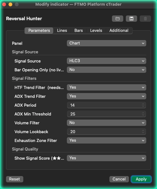
Task: Go to the Additional tab
Action: [119, 30]
